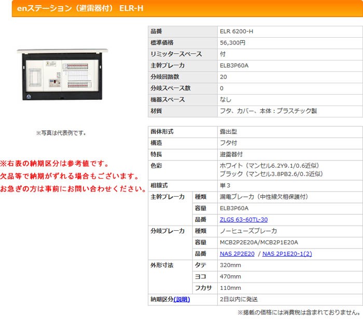Select the ホワイト Munsell color line
Image resolution: width=363 pixels, height=324 pixels.
pos(270,166)
